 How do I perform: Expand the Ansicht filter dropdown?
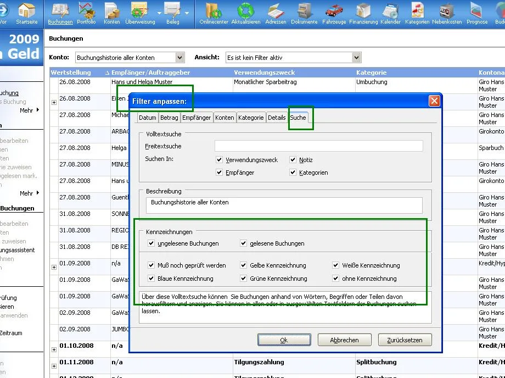point(357,58)
